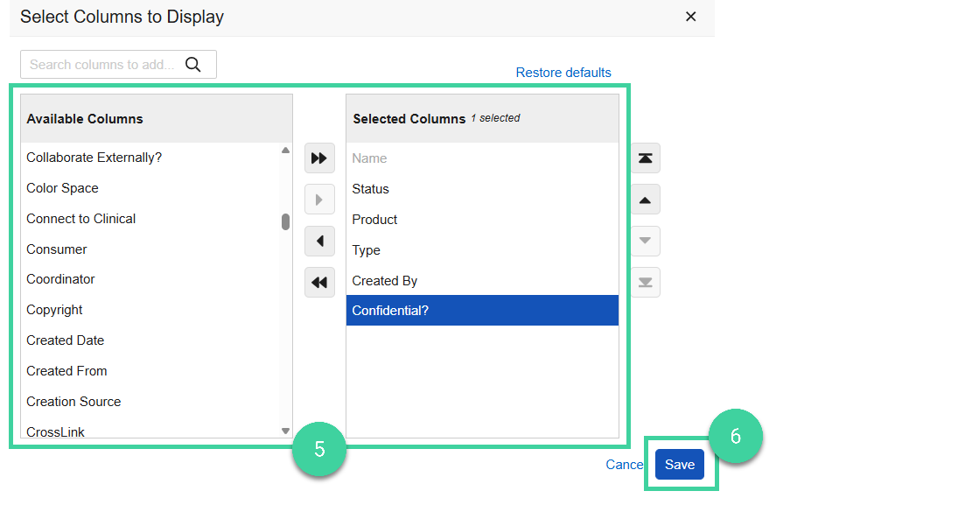Select Collaborate Externally? in Available Columns

coord(150,158)
